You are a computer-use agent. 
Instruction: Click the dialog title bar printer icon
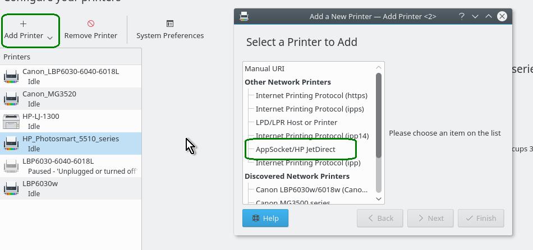tap(243, 16)
